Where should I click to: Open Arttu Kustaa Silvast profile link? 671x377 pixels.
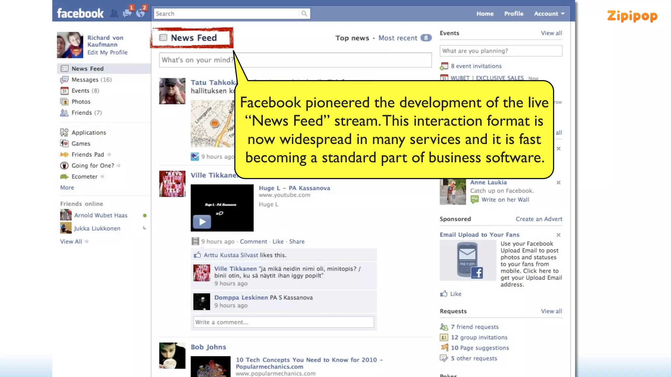[x=231, y=255]
